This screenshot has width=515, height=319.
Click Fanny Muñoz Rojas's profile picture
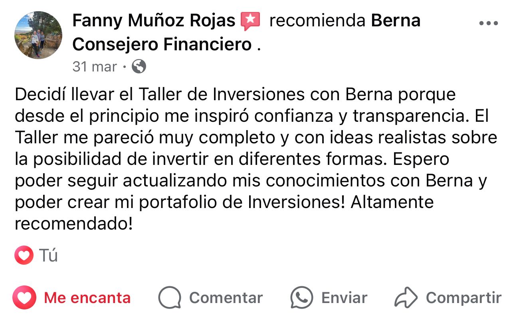pyautogui.click(x=38, y=35)
